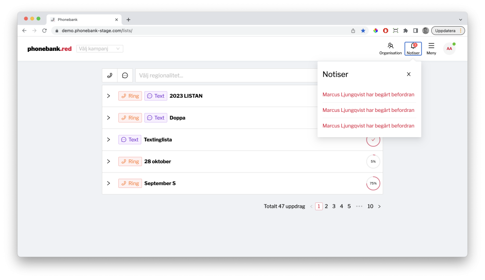Bookmark this page with star icon
The height and width of the screenshot is (280, 485).
point(363,31)
